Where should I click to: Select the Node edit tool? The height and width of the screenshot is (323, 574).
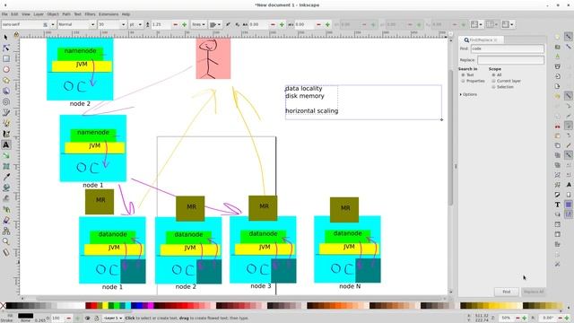coord(6,48)
